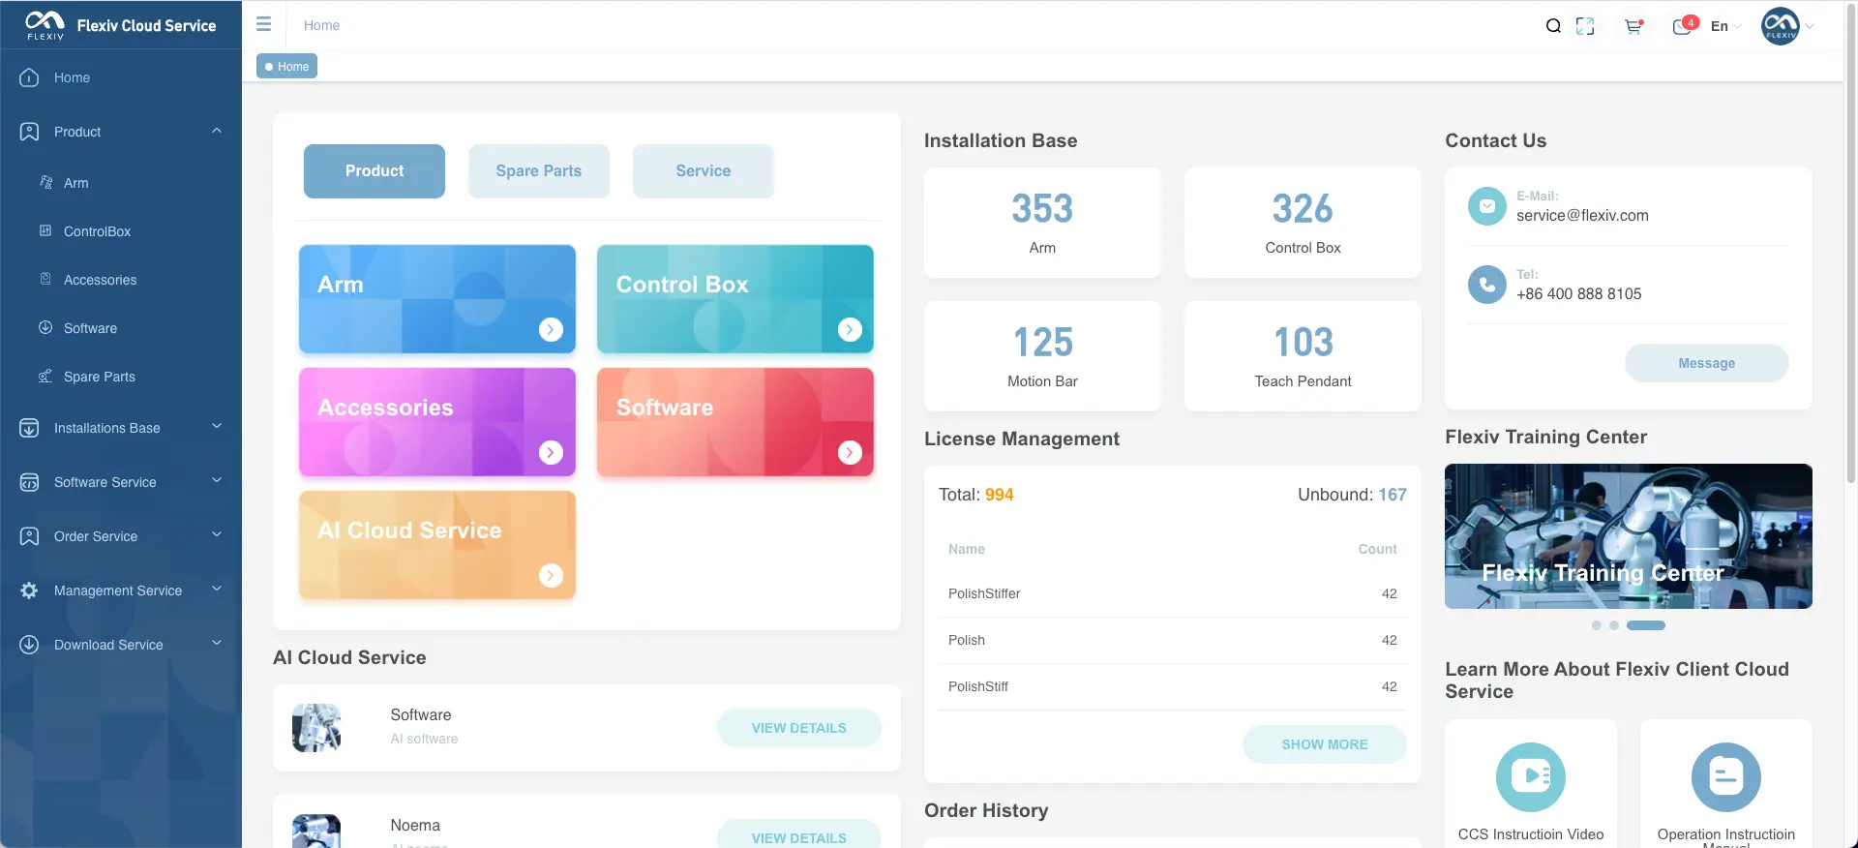
Task: Click the user avatar icon
Action: [x=1781, y=26]
